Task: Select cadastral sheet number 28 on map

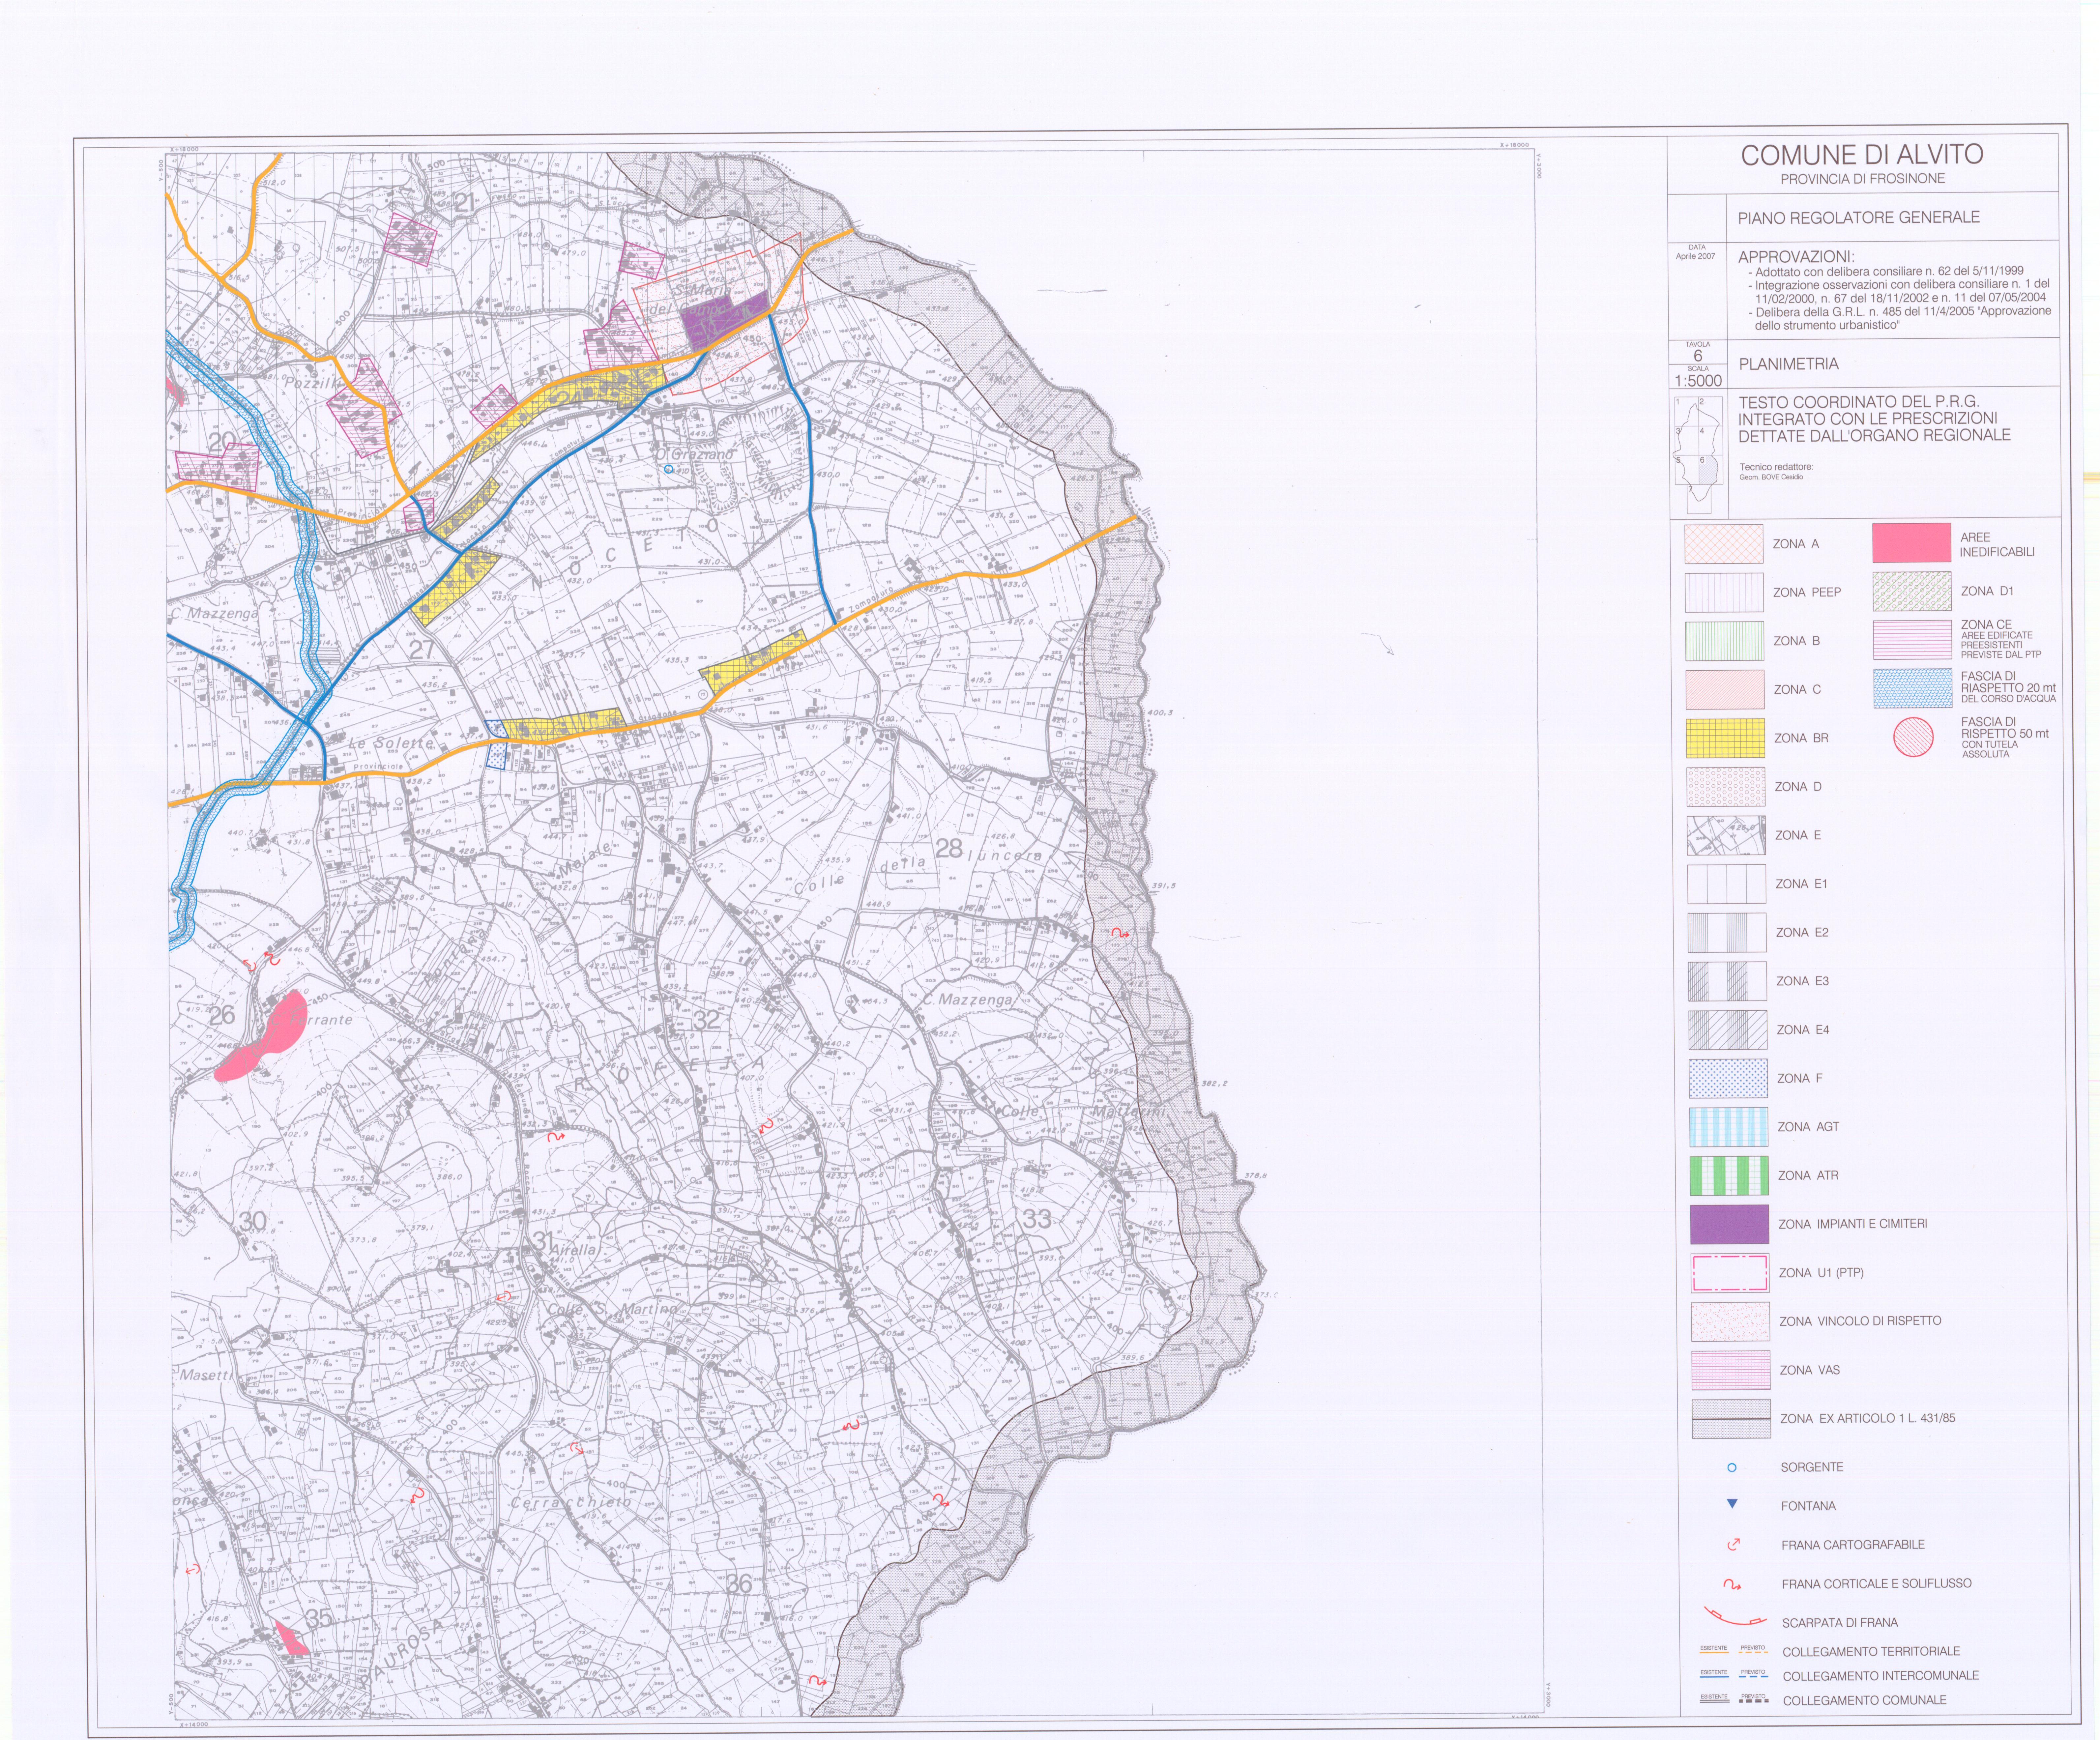Action: pos(949,849)
